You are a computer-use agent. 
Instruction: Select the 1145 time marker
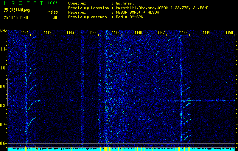pyautogui.click(x=116, y=33)
